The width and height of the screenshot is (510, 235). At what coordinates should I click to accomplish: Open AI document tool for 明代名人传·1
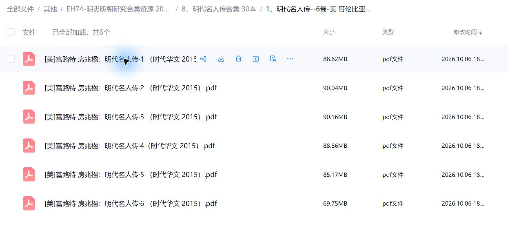pos(273,59)
